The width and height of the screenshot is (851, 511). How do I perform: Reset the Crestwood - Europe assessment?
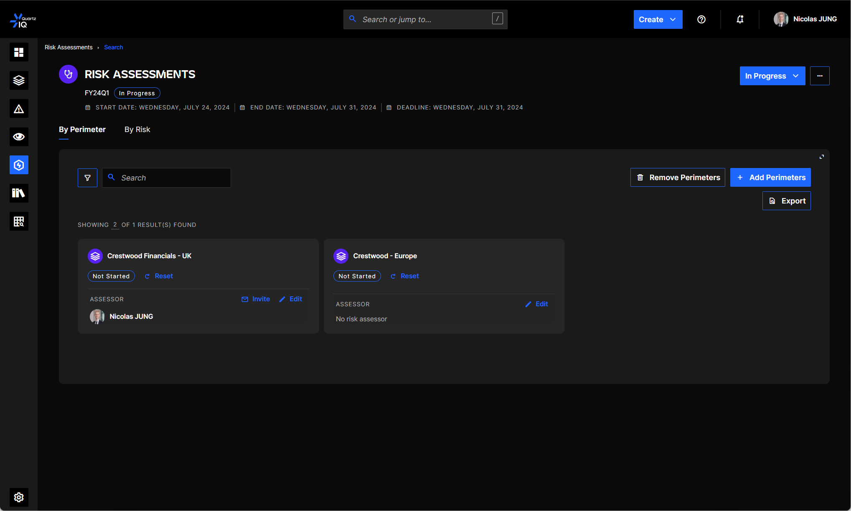[405, 276]
